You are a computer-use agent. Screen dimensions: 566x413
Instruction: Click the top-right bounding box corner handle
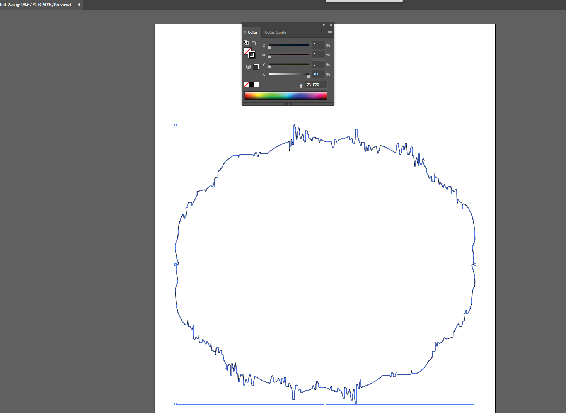click(475, 125)
